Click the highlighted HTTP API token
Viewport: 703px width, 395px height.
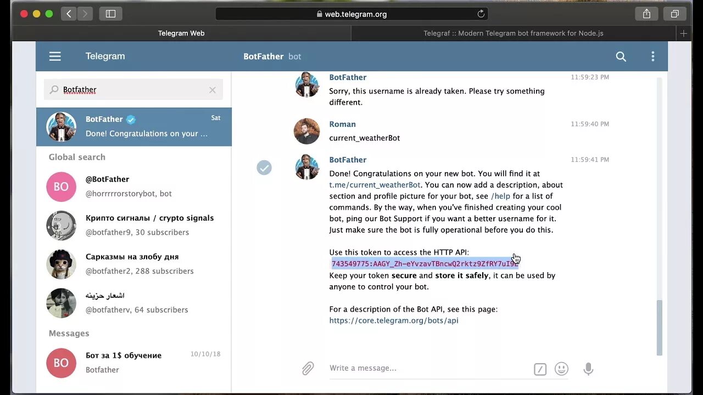coord(425,264)
